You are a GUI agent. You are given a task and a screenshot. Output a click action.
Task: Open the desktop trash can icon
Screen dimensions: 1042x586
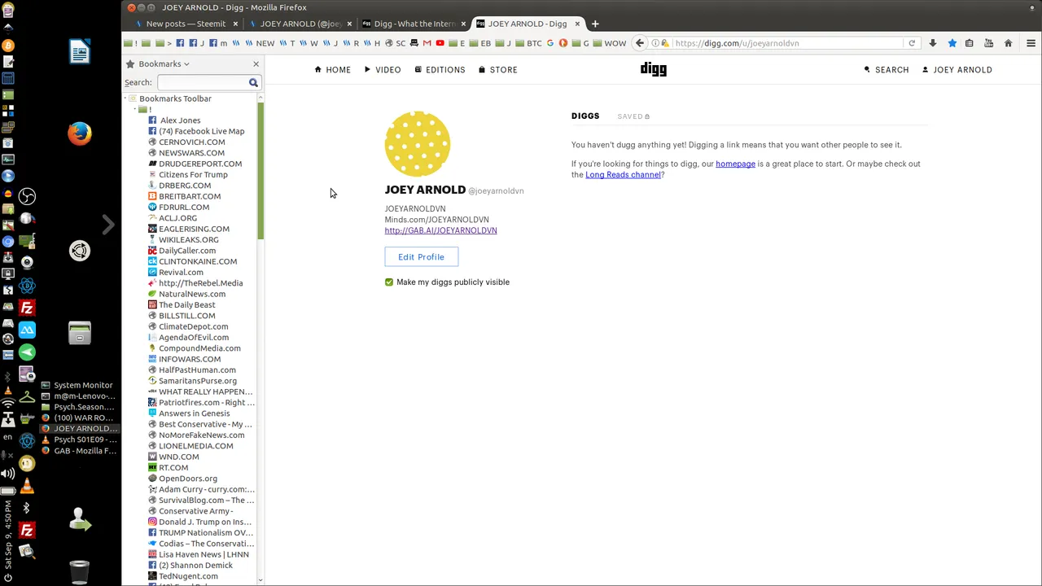click(79, 572)
